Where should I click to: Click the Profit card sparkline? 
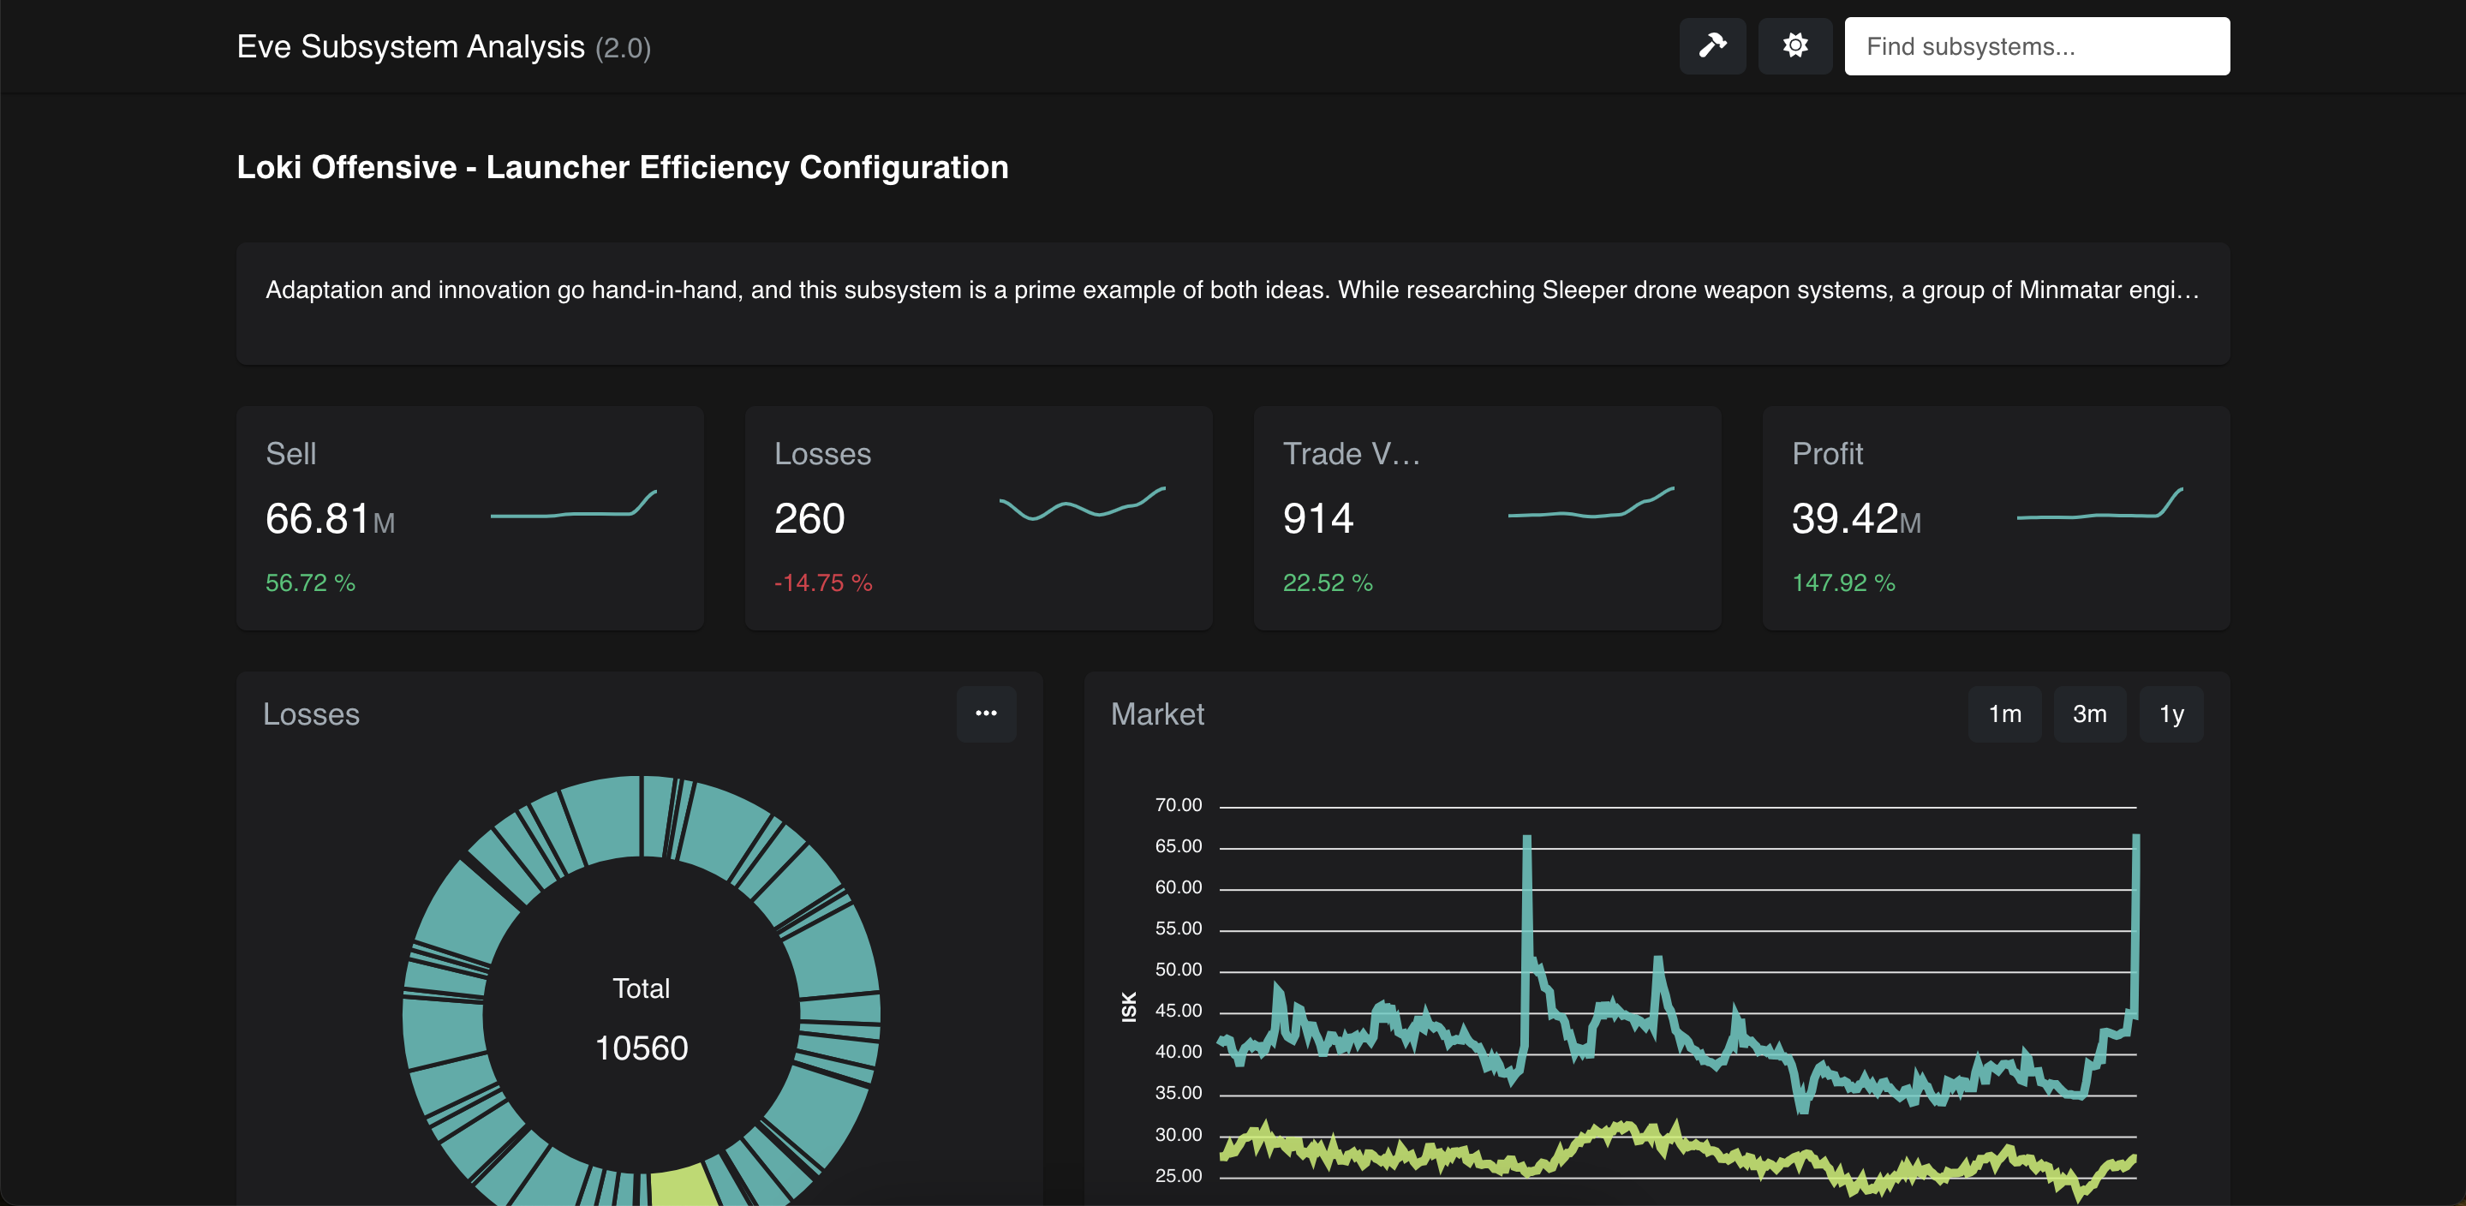click(x=2099, y=504)
